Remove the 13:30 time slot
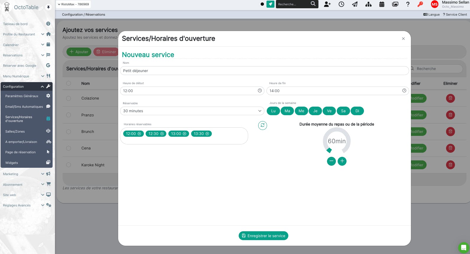The image size is (470, 254). pyautogui.click(x=207, y=134)
